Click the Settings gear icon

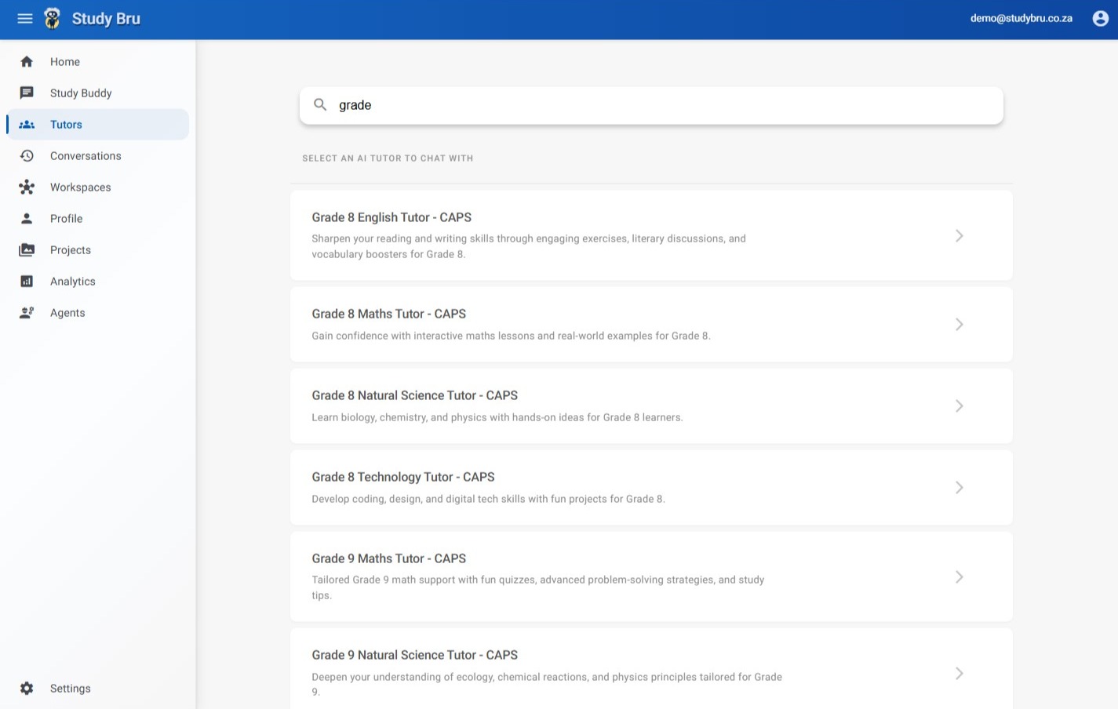[x=27, y=689]
